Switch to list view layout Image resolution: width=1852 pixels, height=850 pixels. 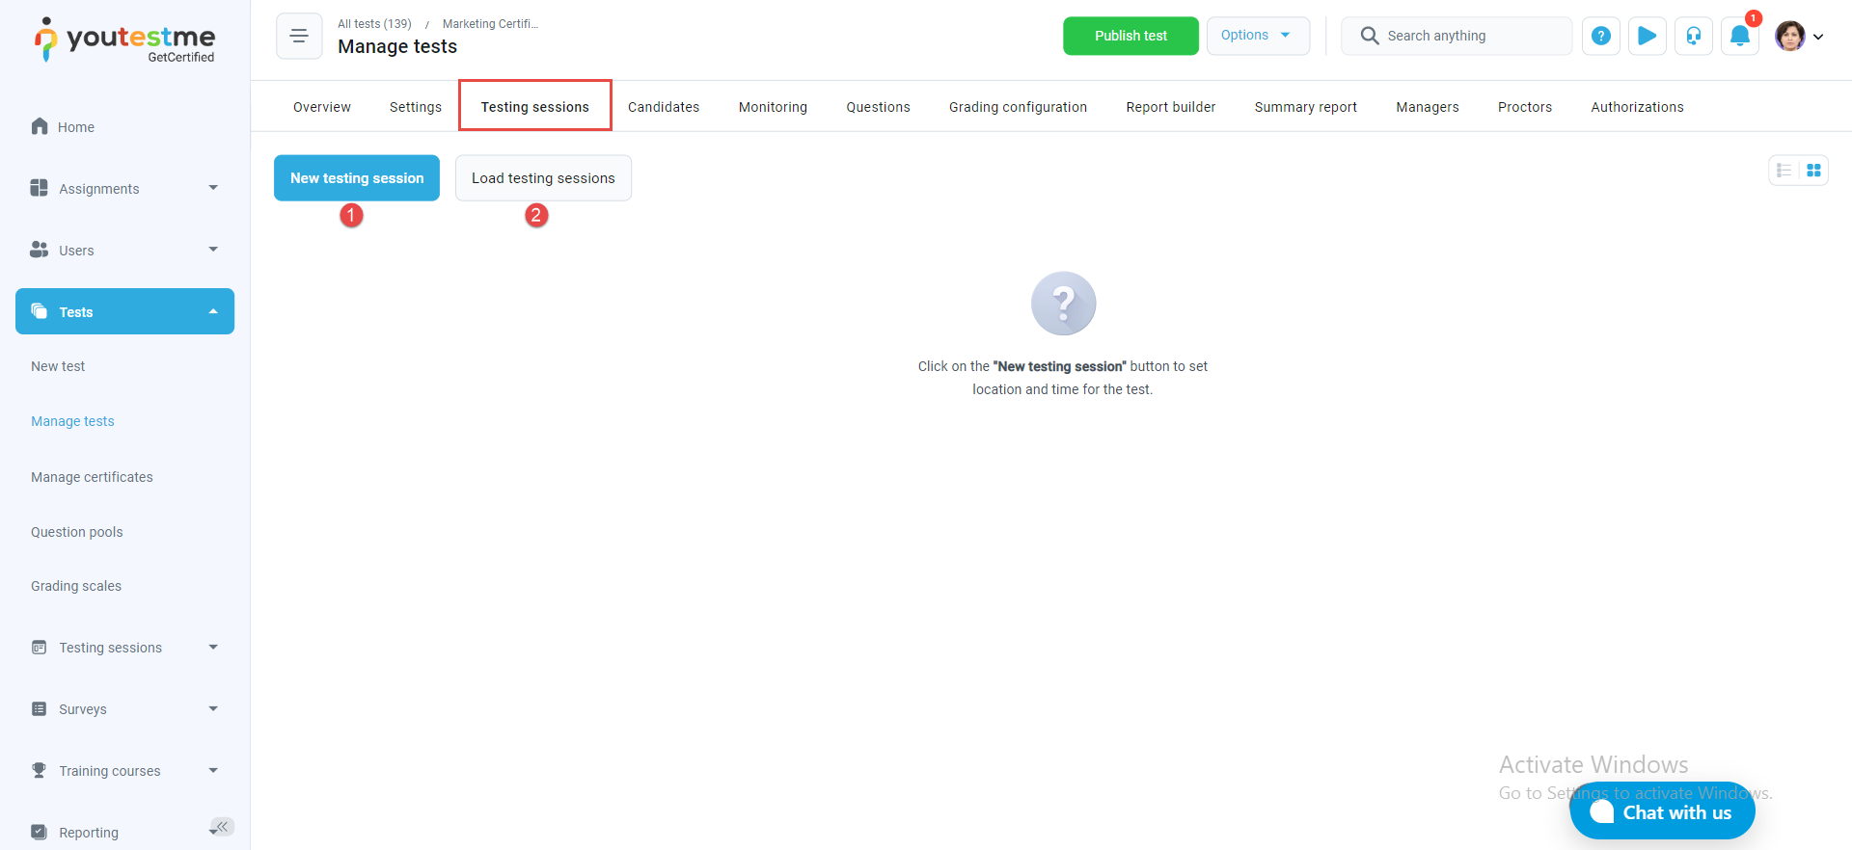click(x=1784, y=171)
